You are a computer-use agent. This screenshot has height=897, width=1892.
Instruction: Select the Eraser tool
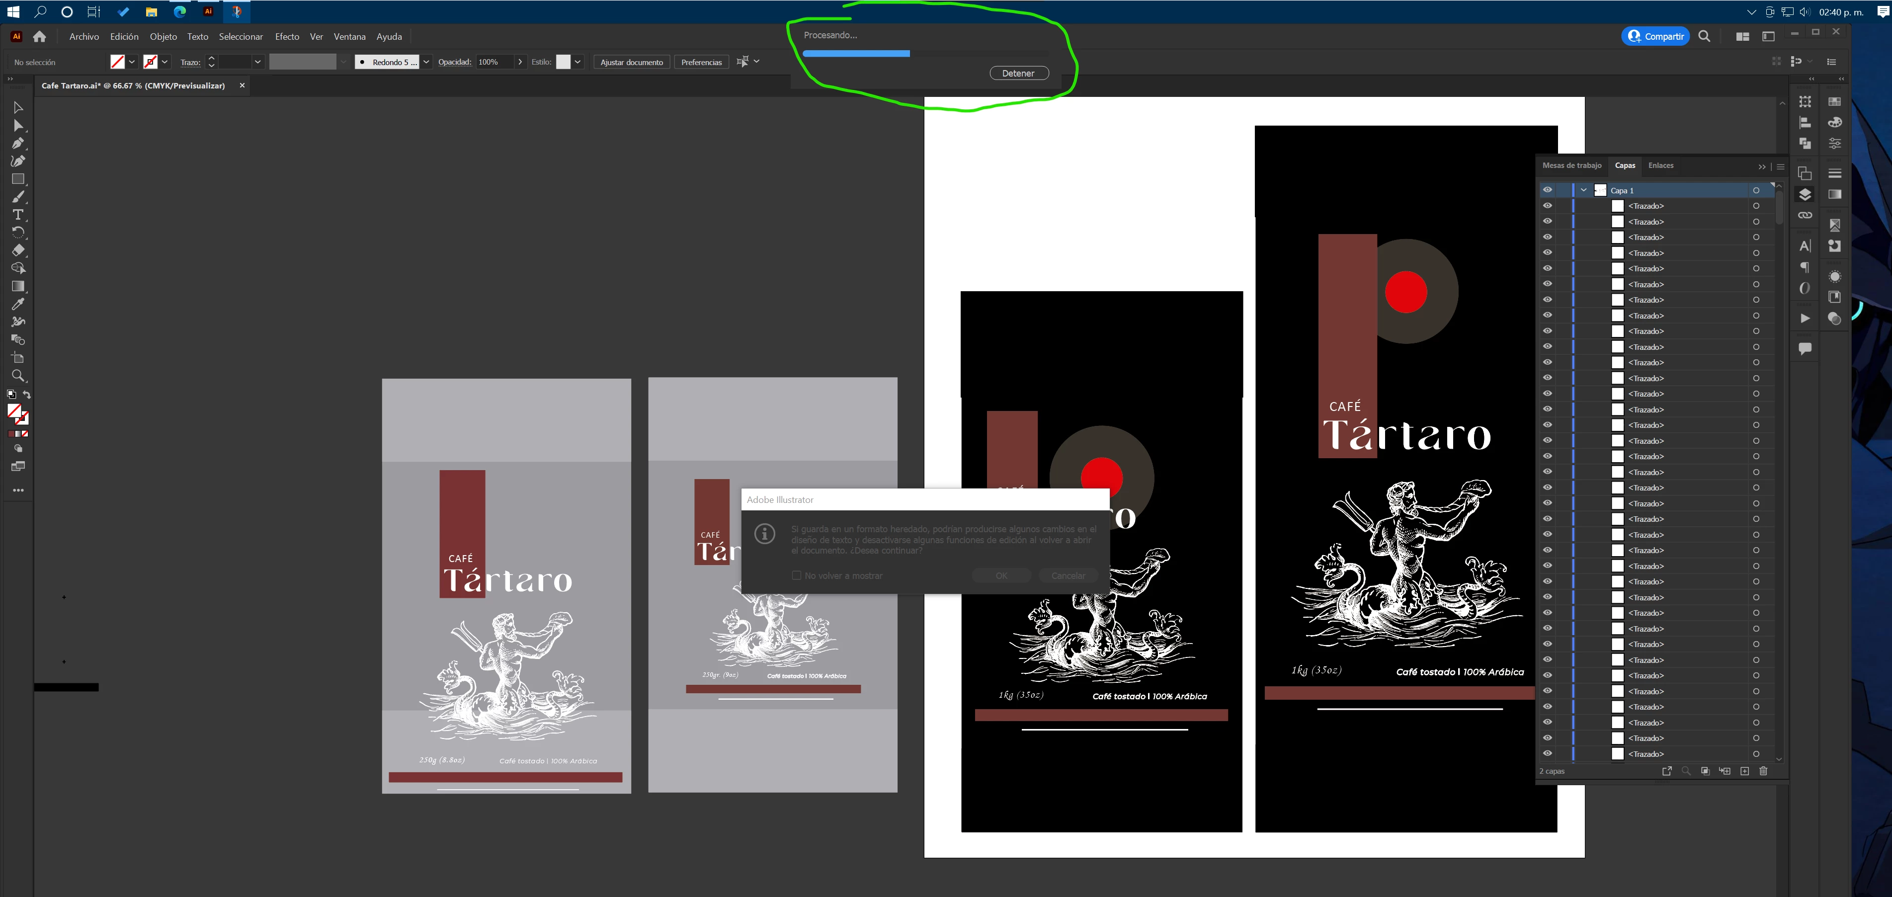pos(18,250)
